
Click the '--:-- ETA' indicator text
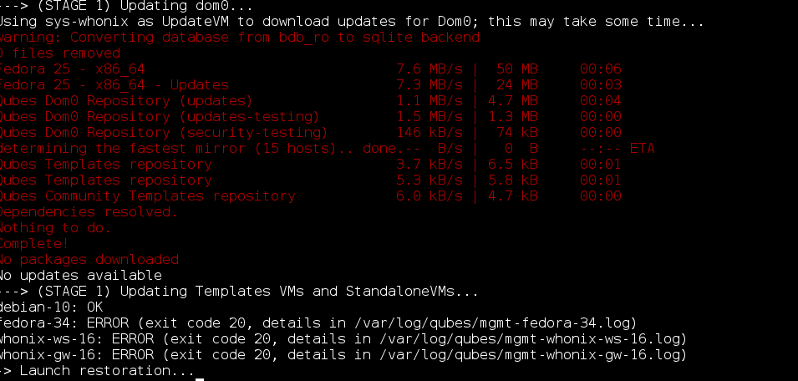tap(618, 149)
